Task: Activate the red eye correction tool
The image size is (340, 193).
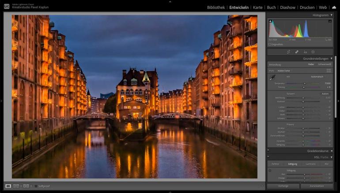Action: pyautogui.click(x=305, y=52)
